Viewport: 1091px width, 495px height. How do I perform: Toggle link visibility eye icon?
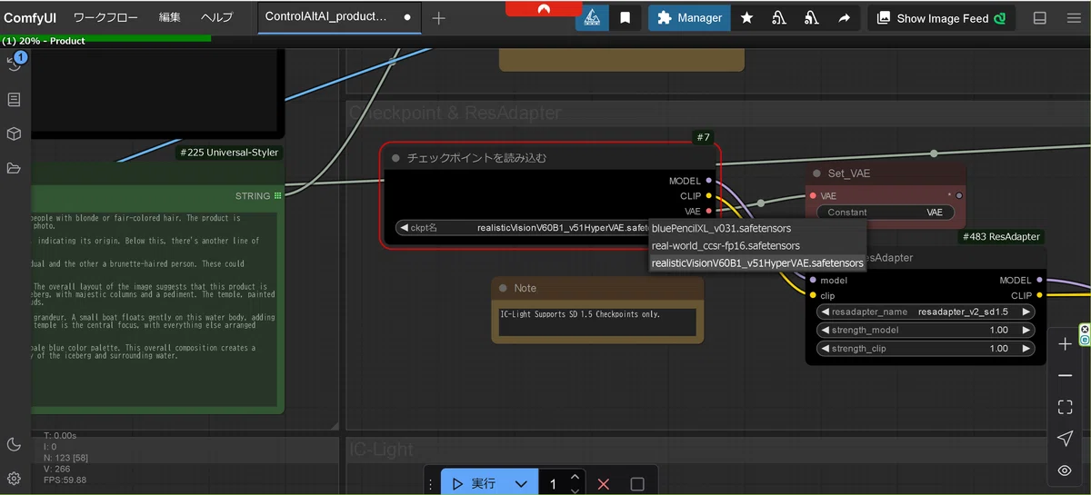[1066, 470]
